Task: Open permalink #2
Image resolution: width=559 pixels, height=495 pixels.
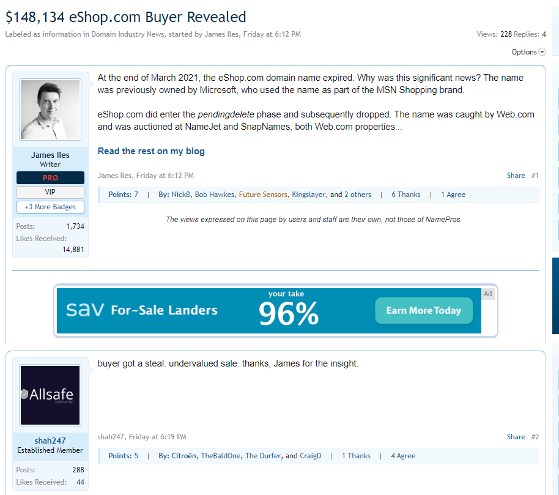Action: click(x=535, y=437)
